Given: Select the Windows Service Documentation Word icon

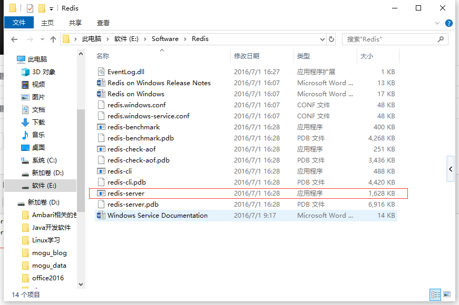Looking at the screenshot, I should (x=101, y=215).
